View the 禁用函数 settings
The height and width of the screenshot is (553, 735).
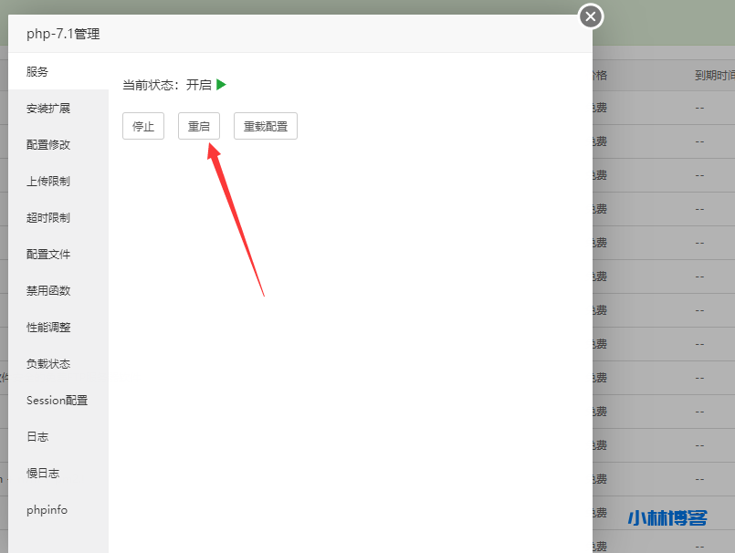49,290
